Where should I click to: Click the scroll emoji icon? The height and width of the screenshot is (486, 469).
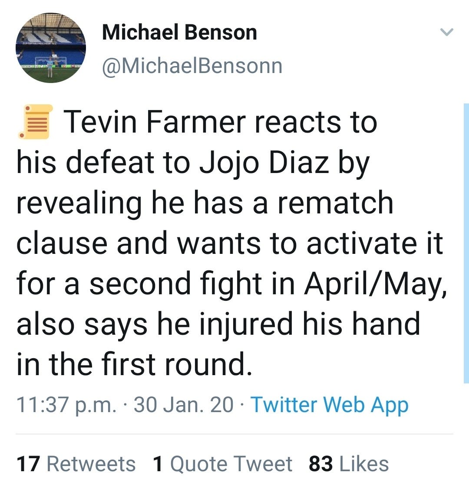(x=35, y=122)
